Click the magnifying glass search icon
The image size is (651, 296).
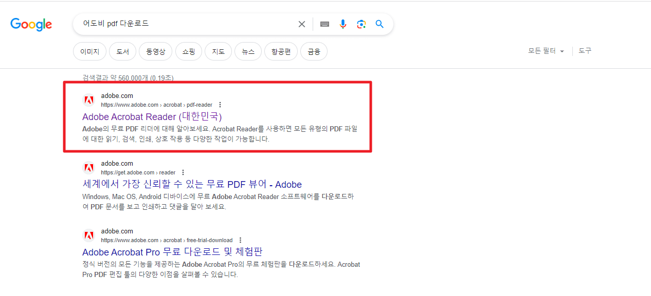click(379, 24)
